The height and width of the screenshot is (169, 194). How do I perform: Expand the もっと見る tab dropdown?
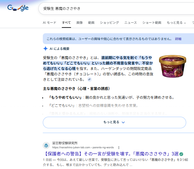tap(176, 23)
